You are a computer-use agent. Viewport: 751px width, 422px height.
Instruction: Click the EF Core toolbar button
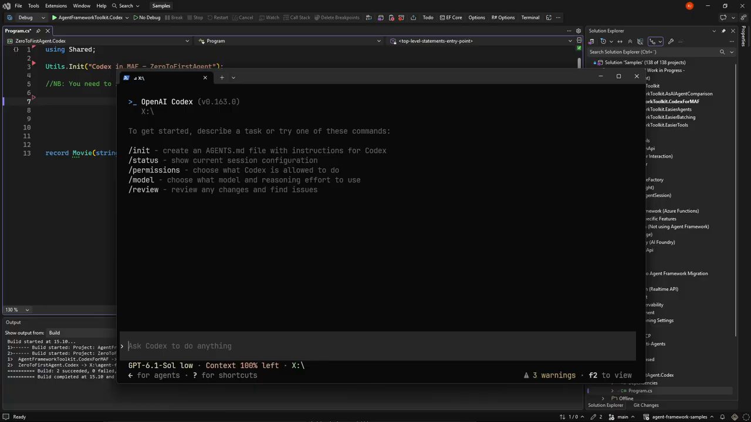pos(451,18)
